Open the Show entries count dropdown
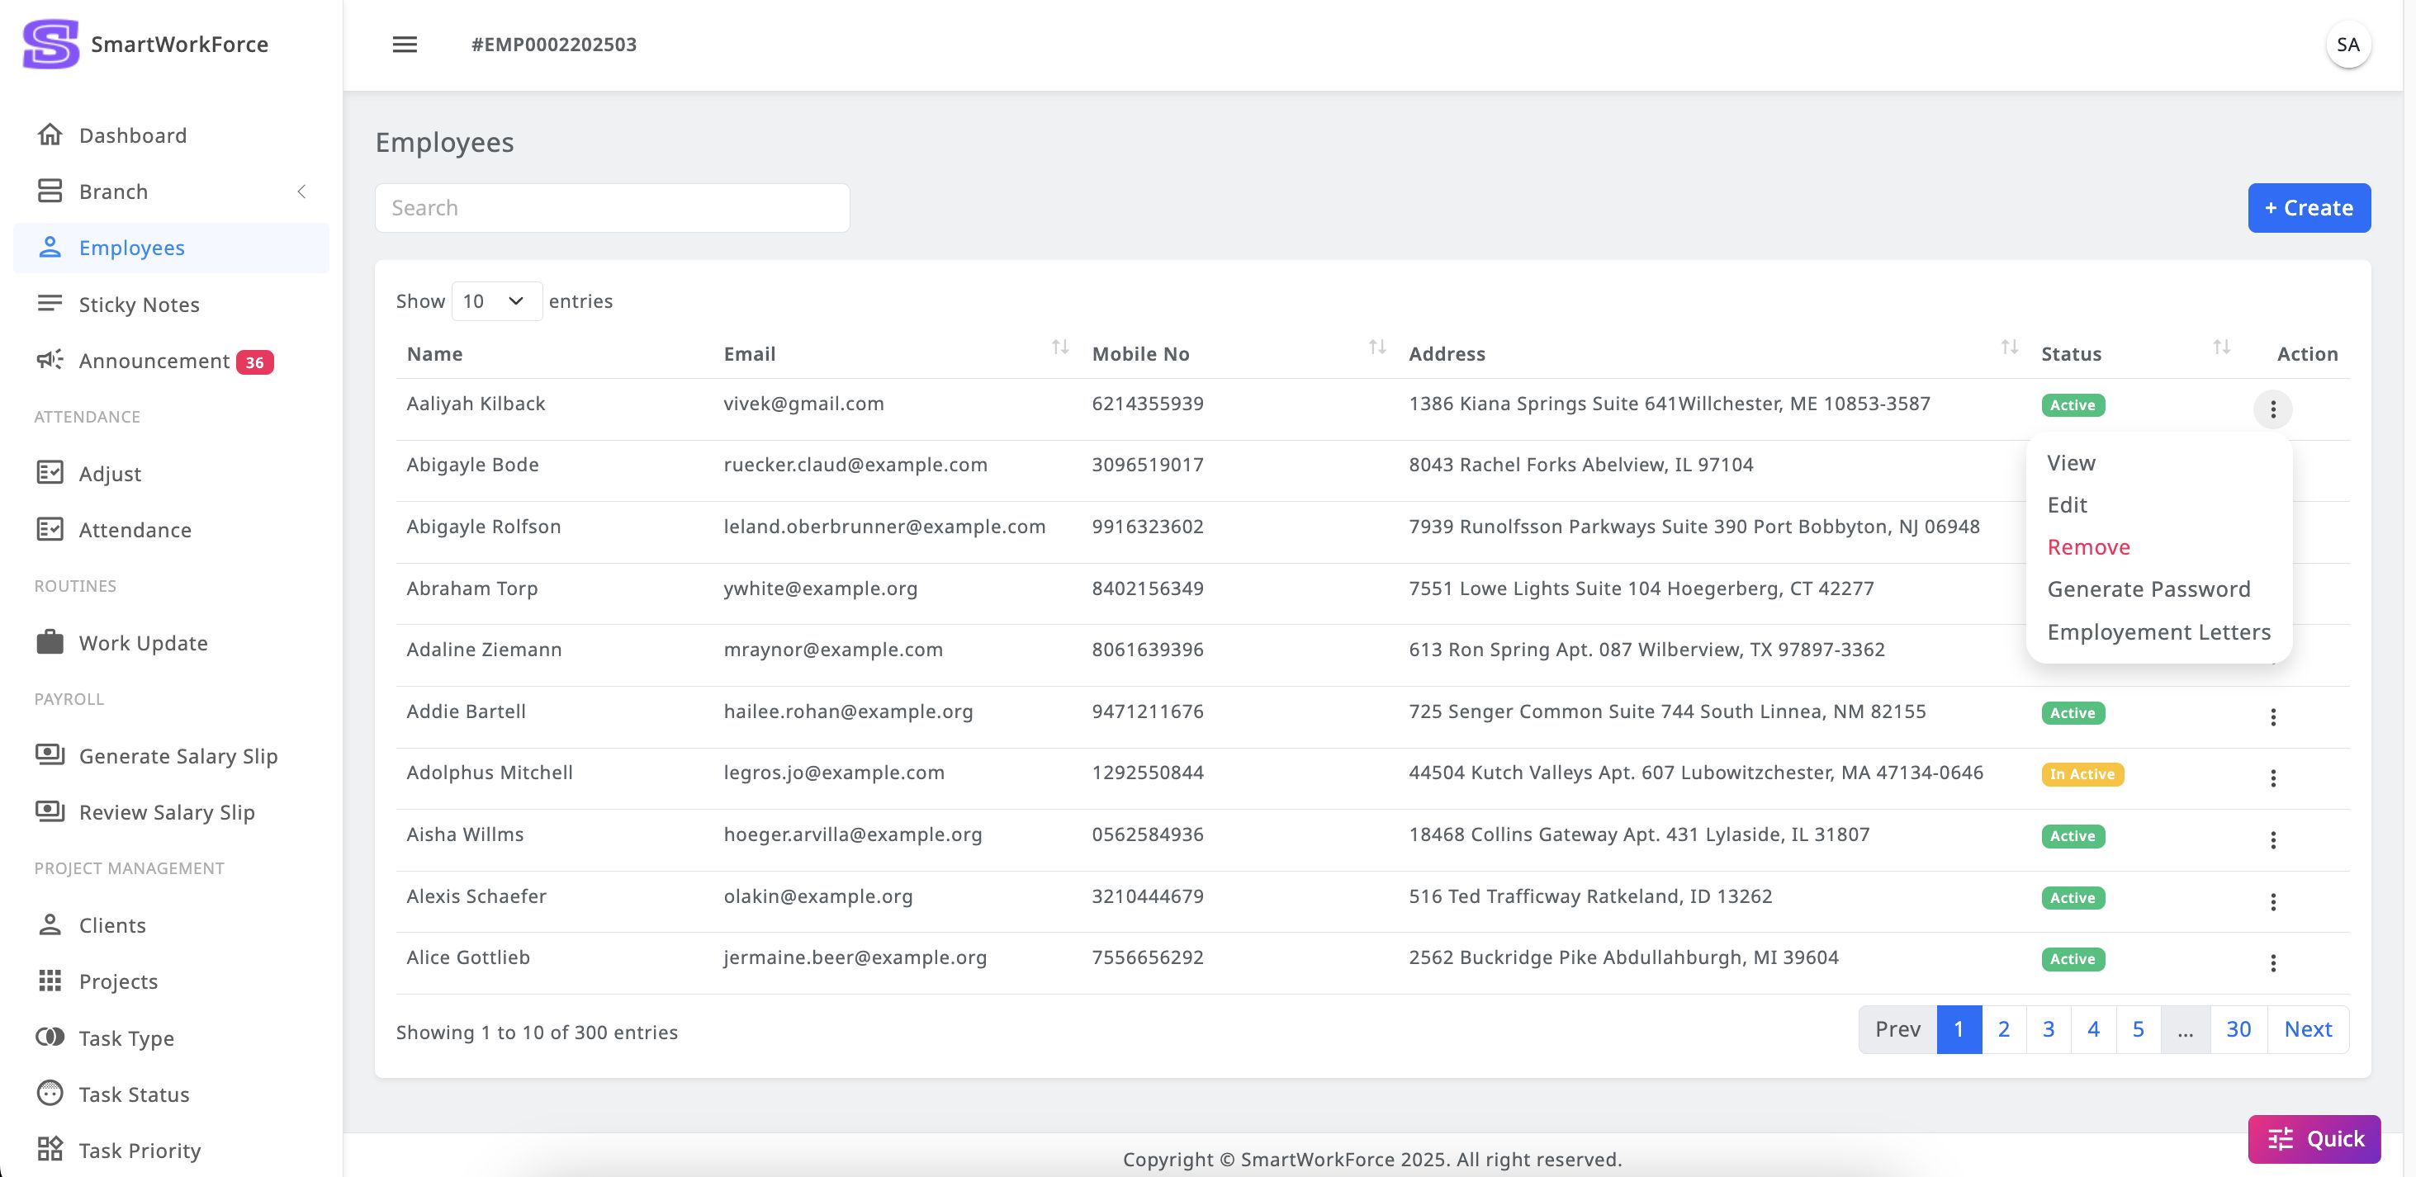 click(496, 301)
